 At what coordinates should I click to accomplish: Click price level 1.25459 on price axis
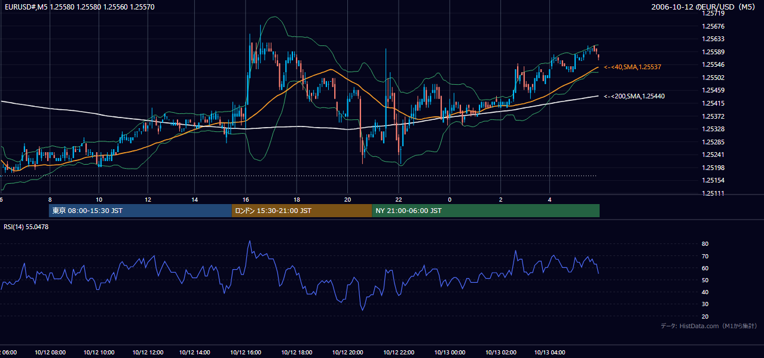point(713,90)
